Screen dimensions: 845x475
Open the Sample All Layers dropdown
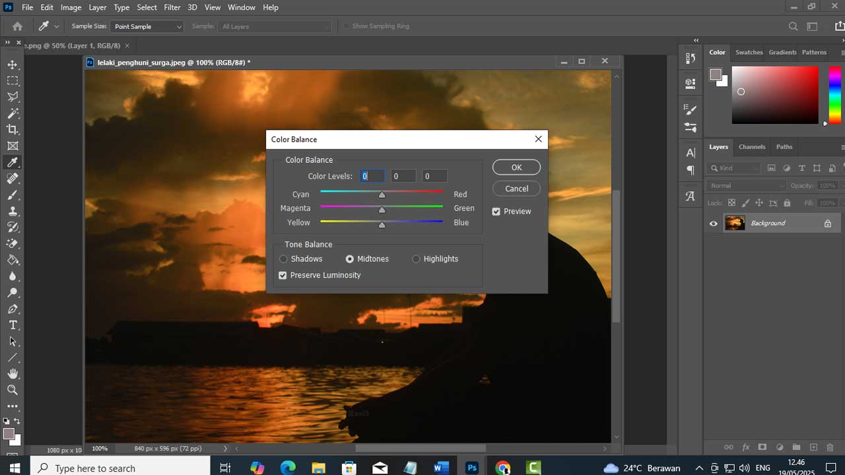pyautogui.click(x=275, y=26)
